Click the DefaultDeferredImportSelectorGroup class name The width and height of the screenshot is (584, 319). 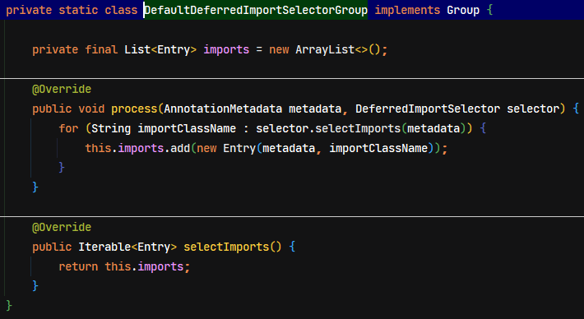tap(256, 10)
